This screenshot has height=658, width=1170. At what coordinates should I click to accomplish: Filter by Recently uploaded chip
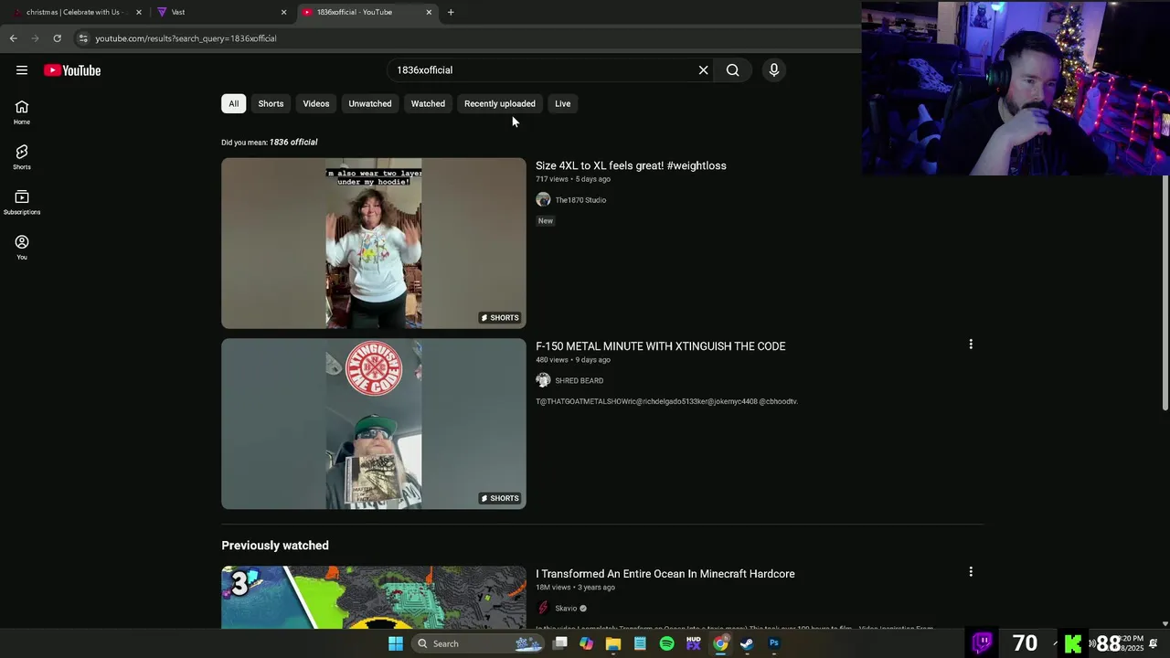pyautogui.click(x=500, y=103)
